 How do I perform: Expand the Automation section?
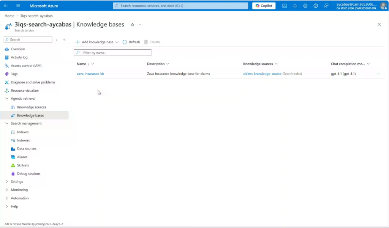pos(7,198)
